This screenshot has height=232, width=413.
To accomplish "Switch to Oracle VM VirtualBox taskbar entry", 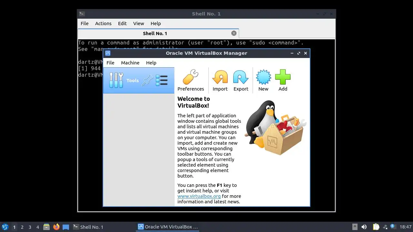I will click(x=168, y=227).
